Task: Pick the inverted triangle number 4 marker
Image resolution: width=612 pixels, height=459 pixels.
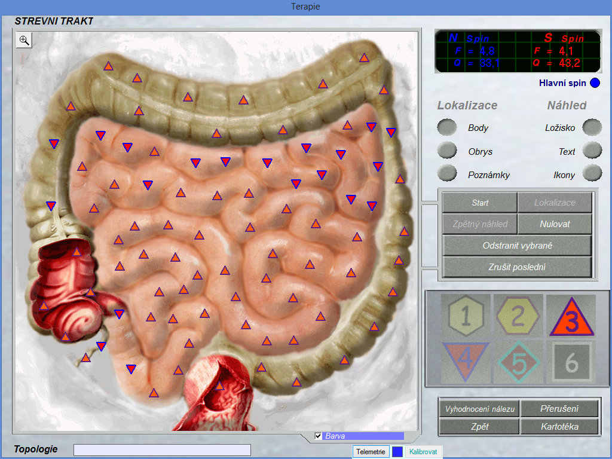Action: click(x=466, y=362)
